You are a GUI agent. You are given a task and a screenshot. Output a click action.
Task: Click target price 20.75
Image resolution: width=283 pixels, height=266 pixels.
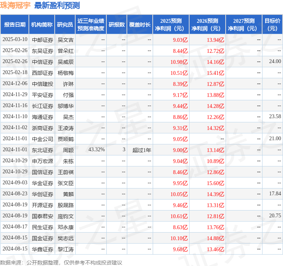point(275,215)
